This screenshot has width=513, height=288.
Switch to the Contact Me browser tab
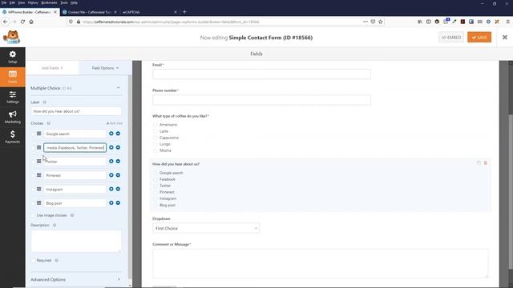[x=89, y=12]
